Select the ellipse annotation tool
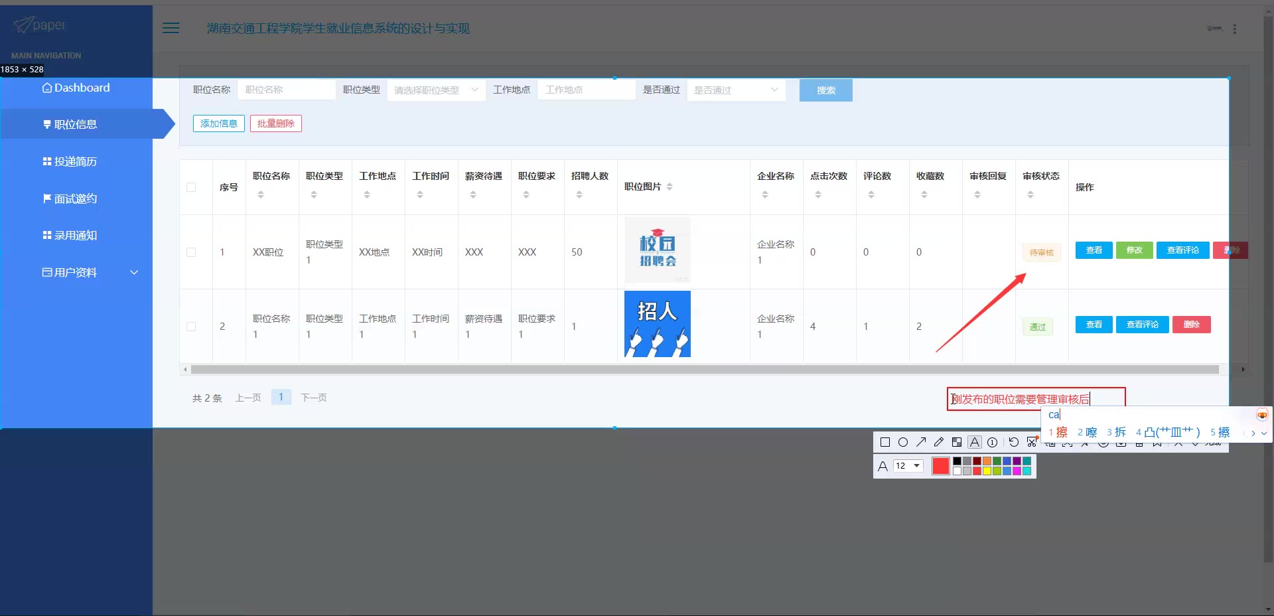The image size is (1274, 616). tap(903, 442)
